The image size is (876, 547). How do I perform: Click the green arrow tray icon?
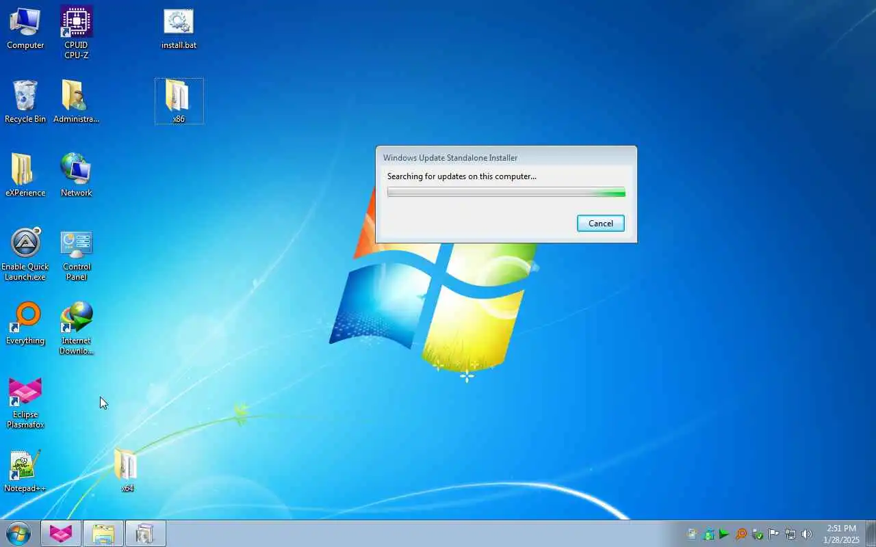(x=724, y=534)
